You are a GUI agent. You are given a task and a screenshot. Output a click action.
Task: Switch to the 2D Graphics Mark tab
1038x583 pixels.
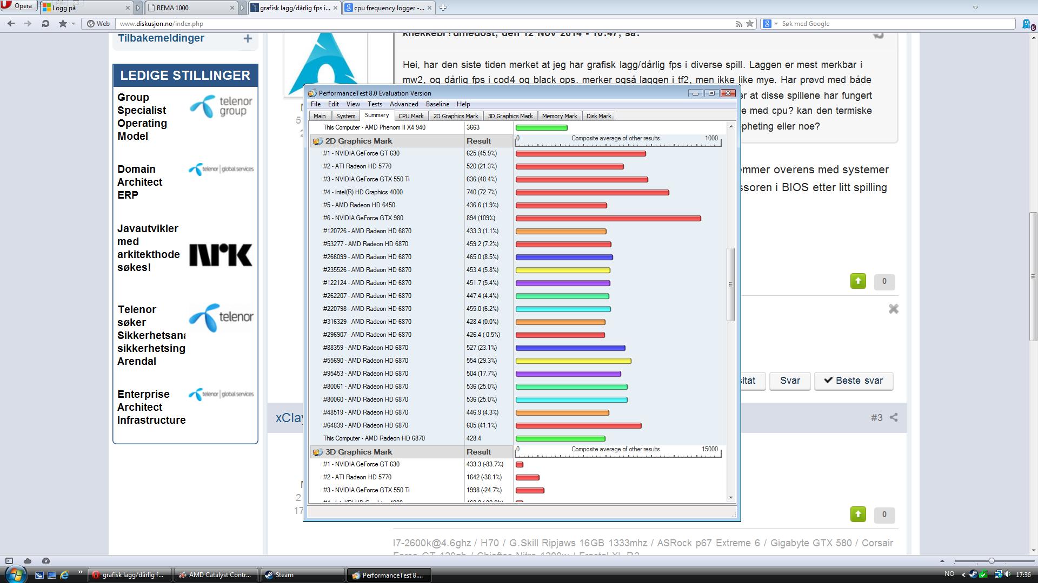click(456, 116)
